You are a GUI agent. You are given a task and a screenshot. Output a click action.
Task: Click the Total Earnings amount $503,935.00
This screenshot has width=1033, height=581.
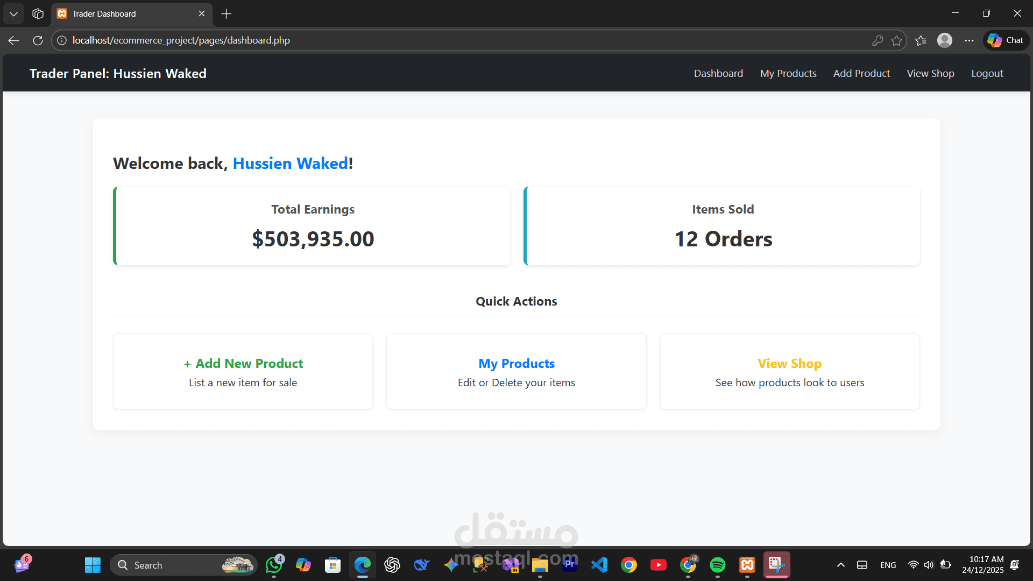point(313,239)
